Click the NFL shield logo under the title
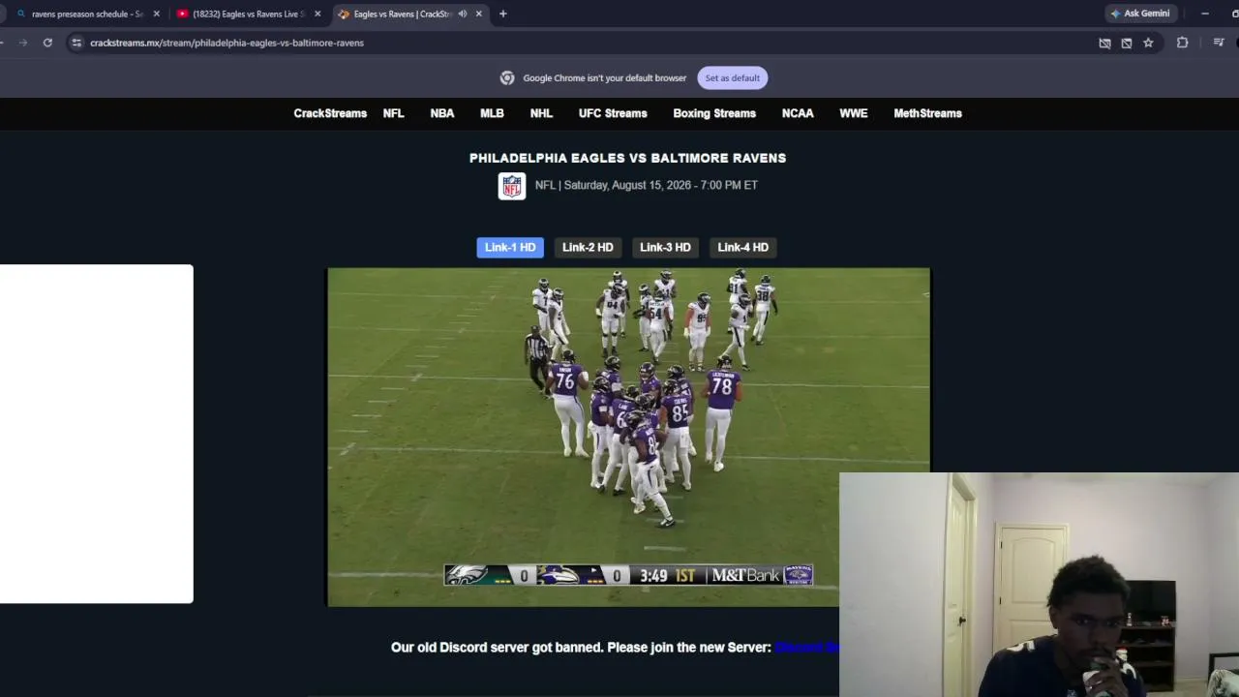1239x697 pixels. 512,186
